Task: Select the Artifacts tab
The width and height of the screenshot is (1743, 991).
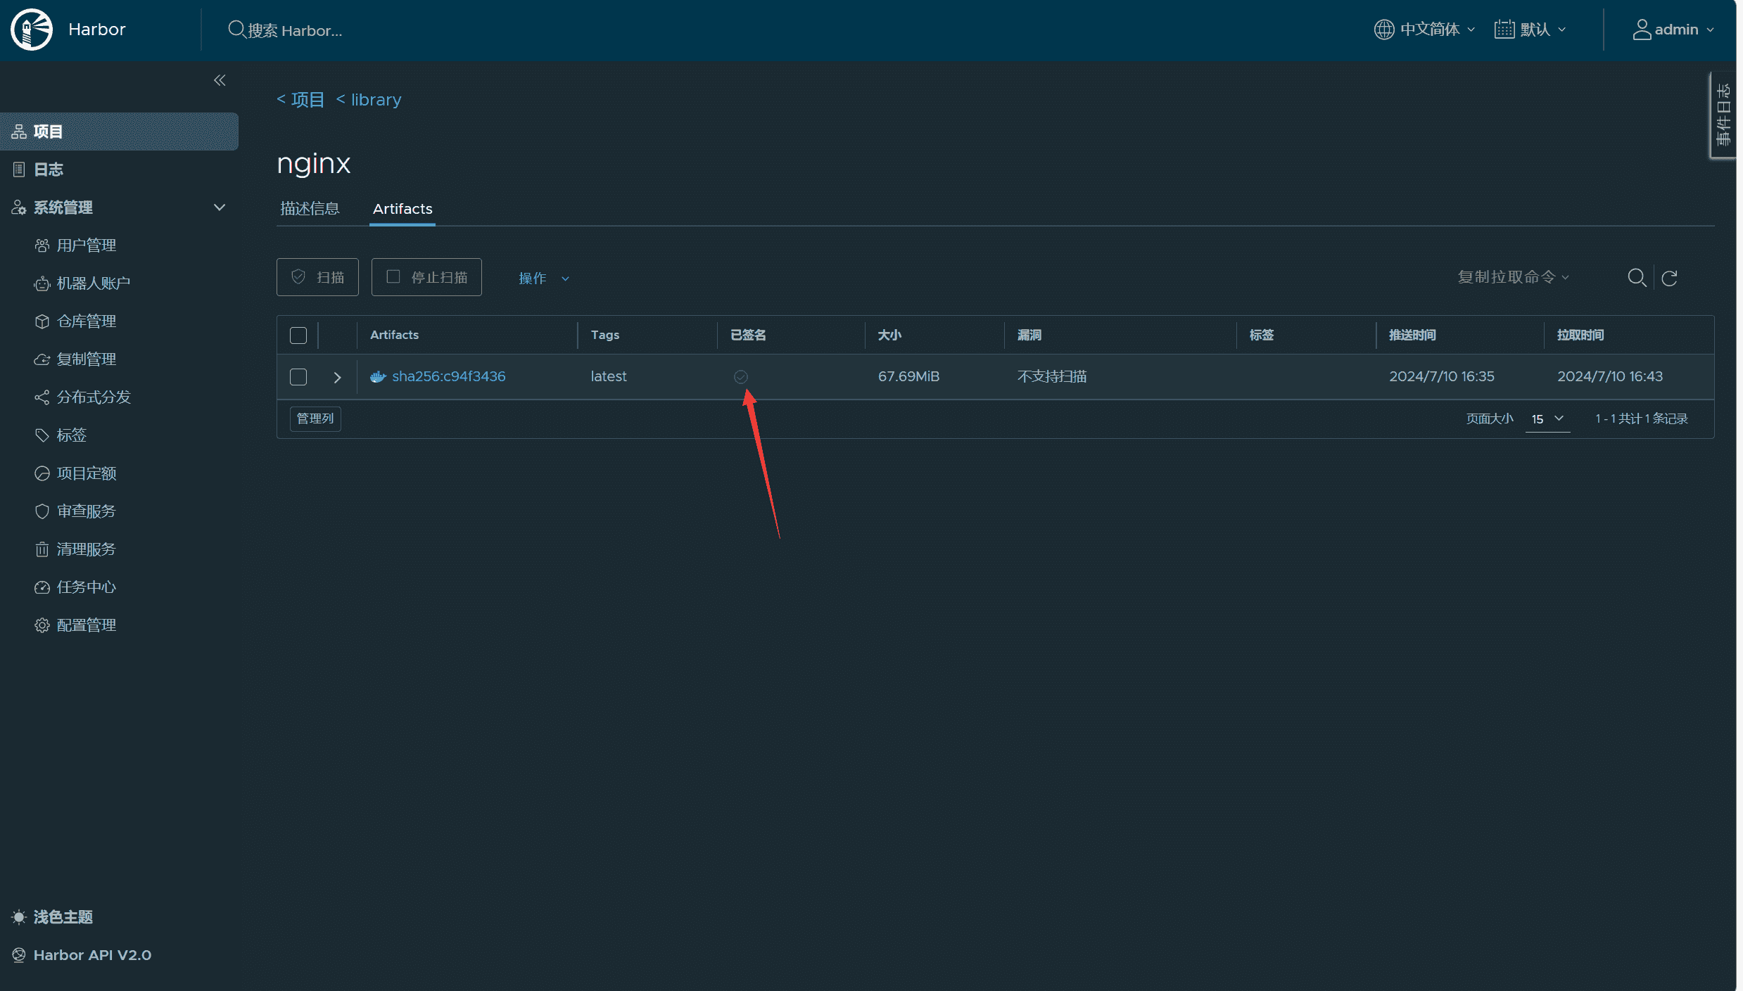Action: [403, 209]
